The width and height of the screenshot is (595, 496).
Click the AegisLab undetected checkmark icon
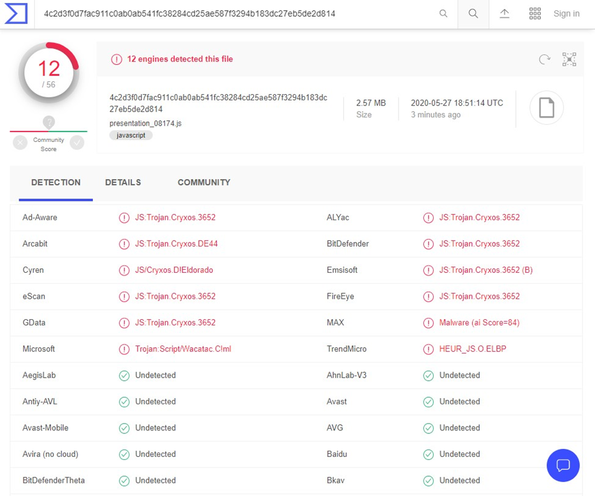click(124, 376)
